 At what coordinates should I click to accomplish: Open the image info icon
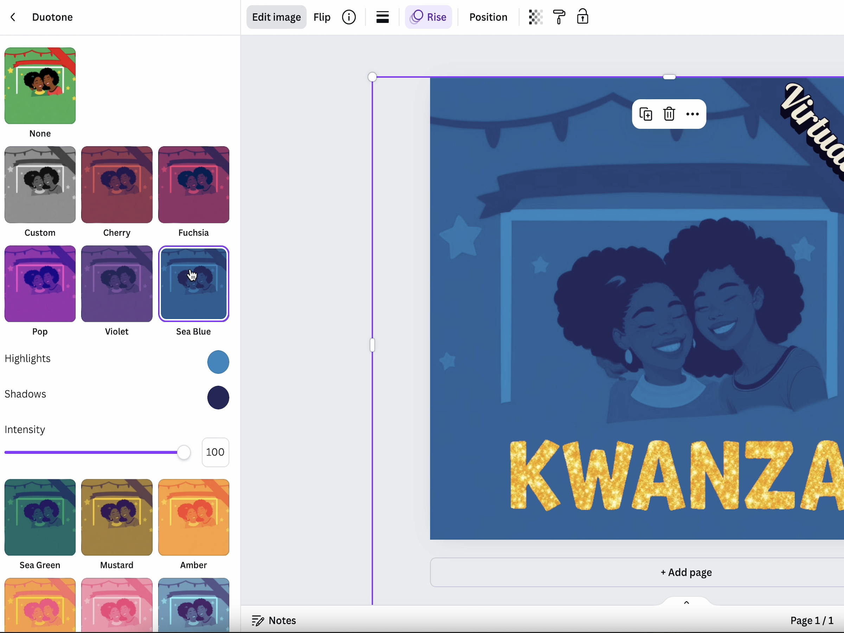[x=349, y=17]
